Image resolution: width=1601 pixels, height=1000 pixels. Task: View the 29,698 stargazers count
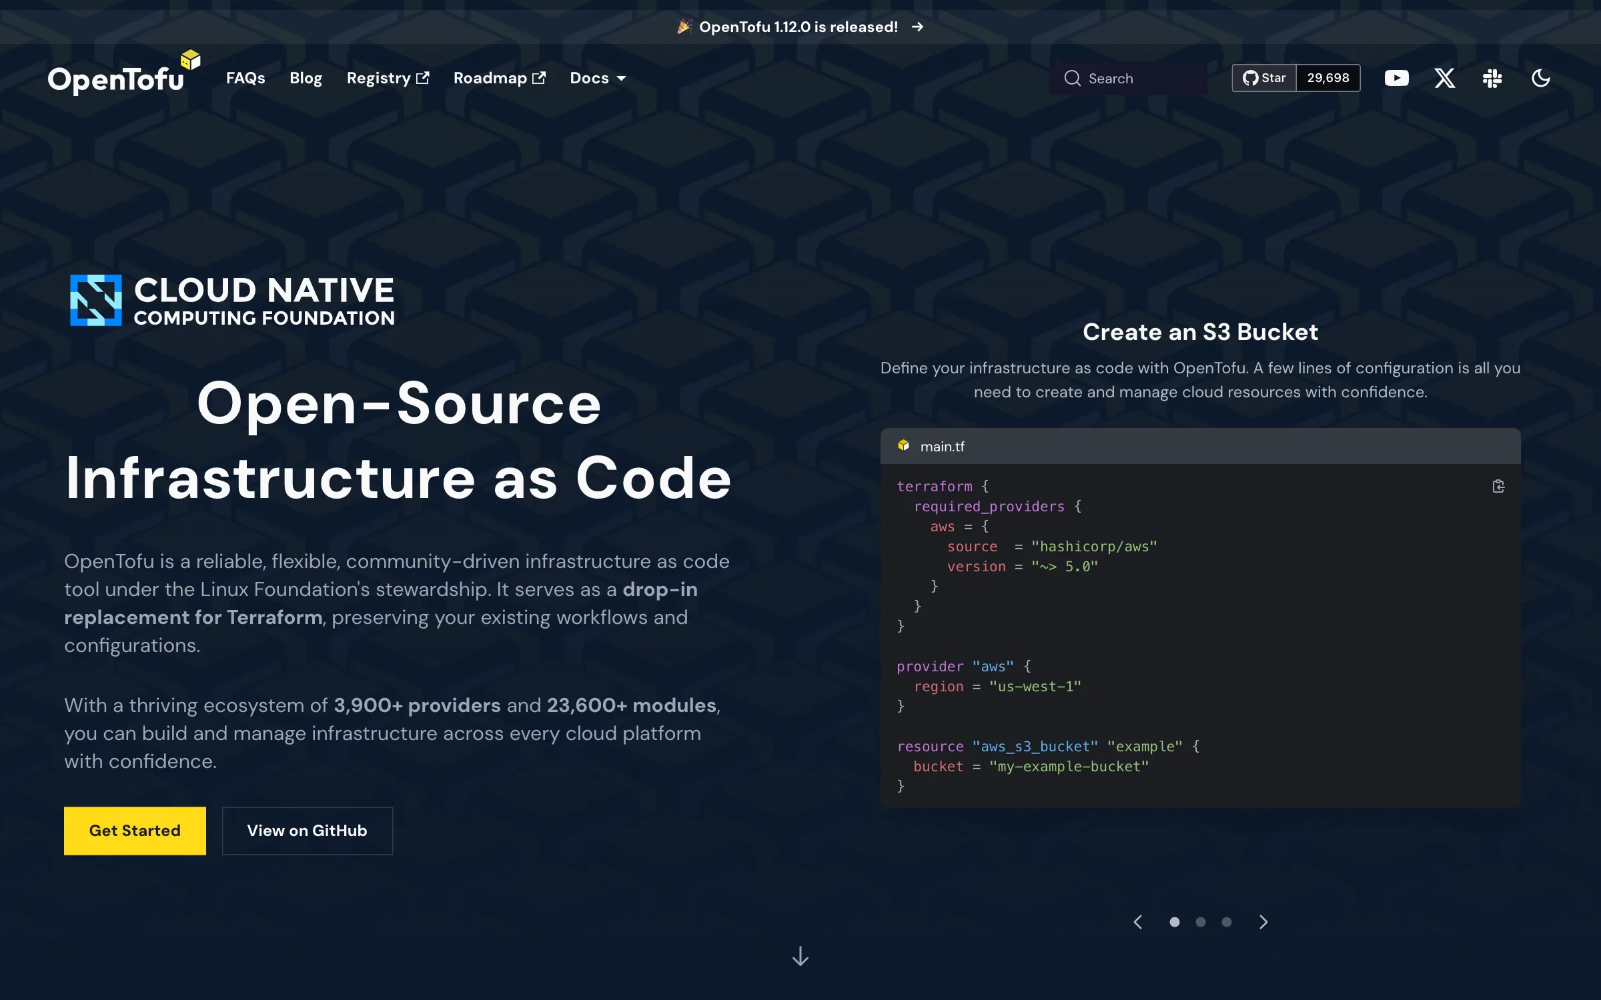pyautogui.click(x=1328, y=78)
